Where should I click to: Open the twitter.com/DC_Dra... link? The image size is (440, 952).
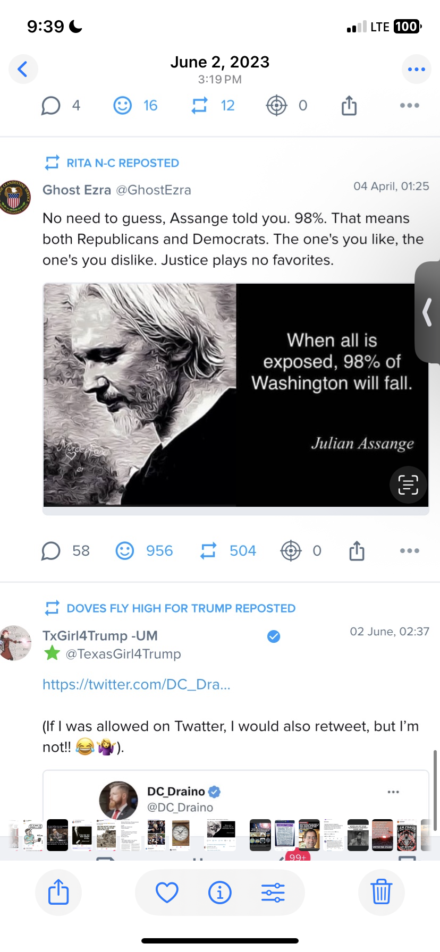[x=137, y=684]
